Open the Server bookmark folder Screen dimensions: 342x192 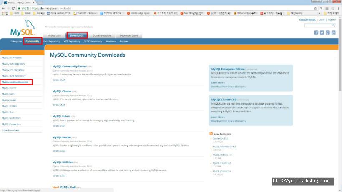26,13
